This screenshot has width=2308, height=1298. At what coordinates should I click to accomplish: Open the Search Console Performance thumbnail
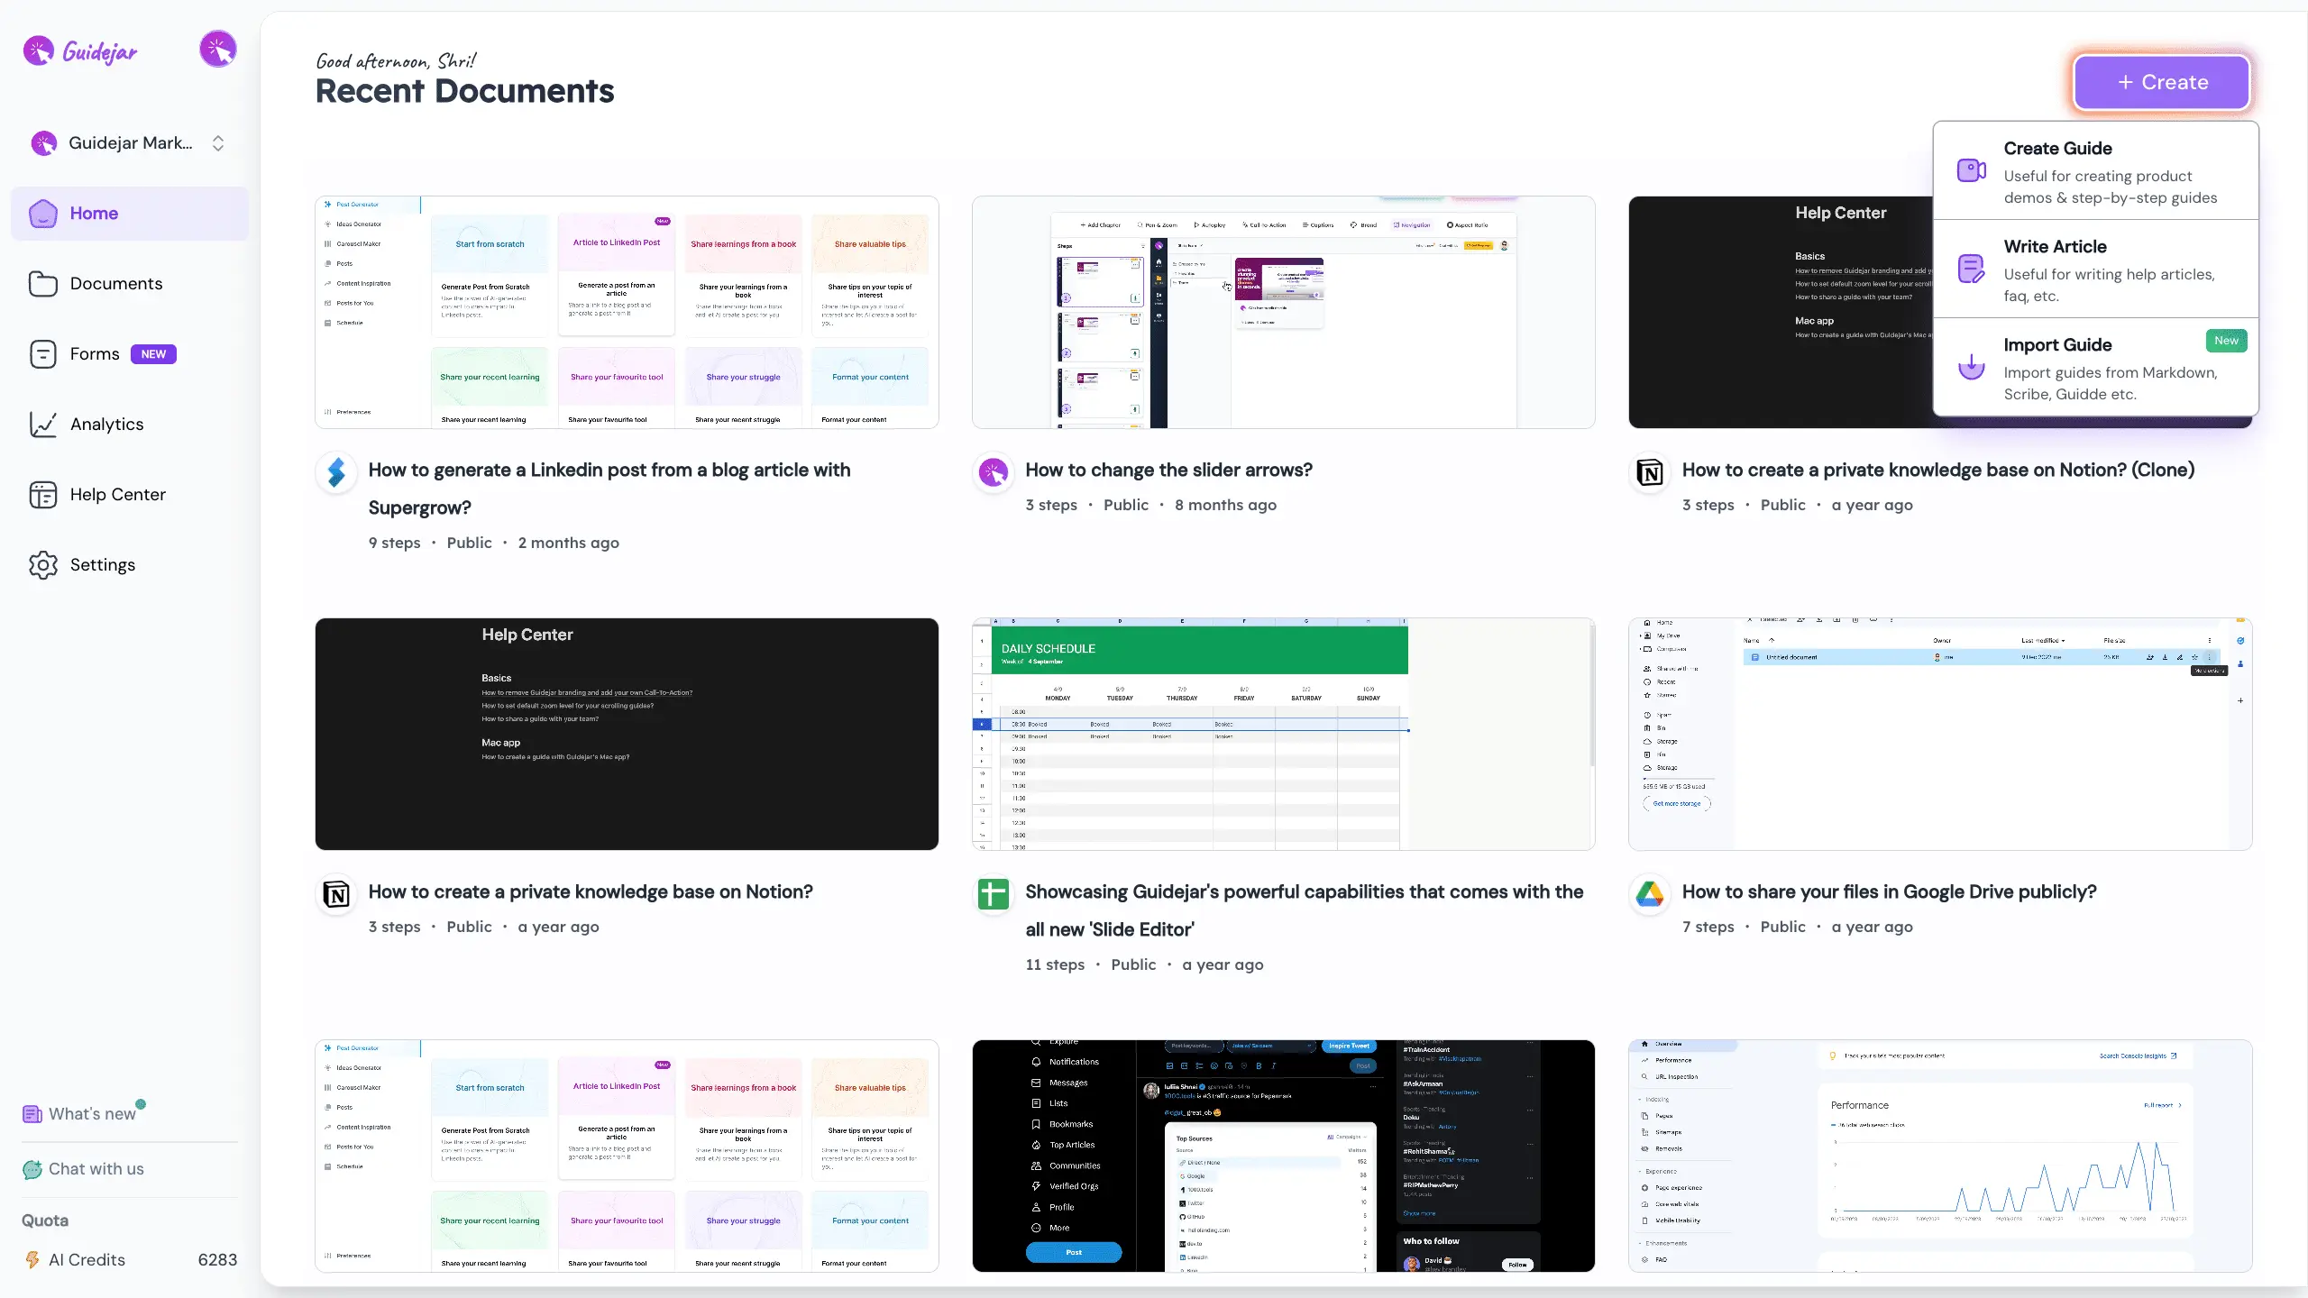1940,1156
